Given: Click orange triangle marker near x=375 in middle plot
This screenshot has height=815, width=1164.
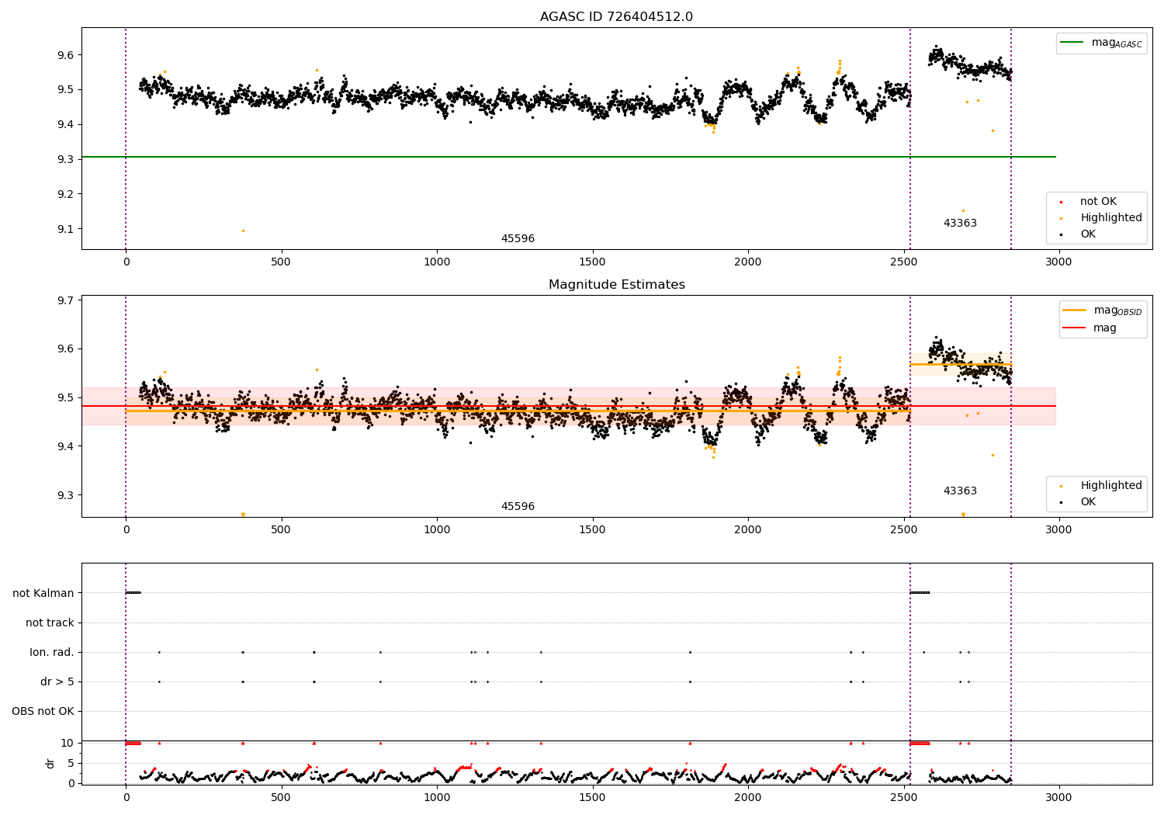Looking at the screenshot, I should tap(243, 515).
